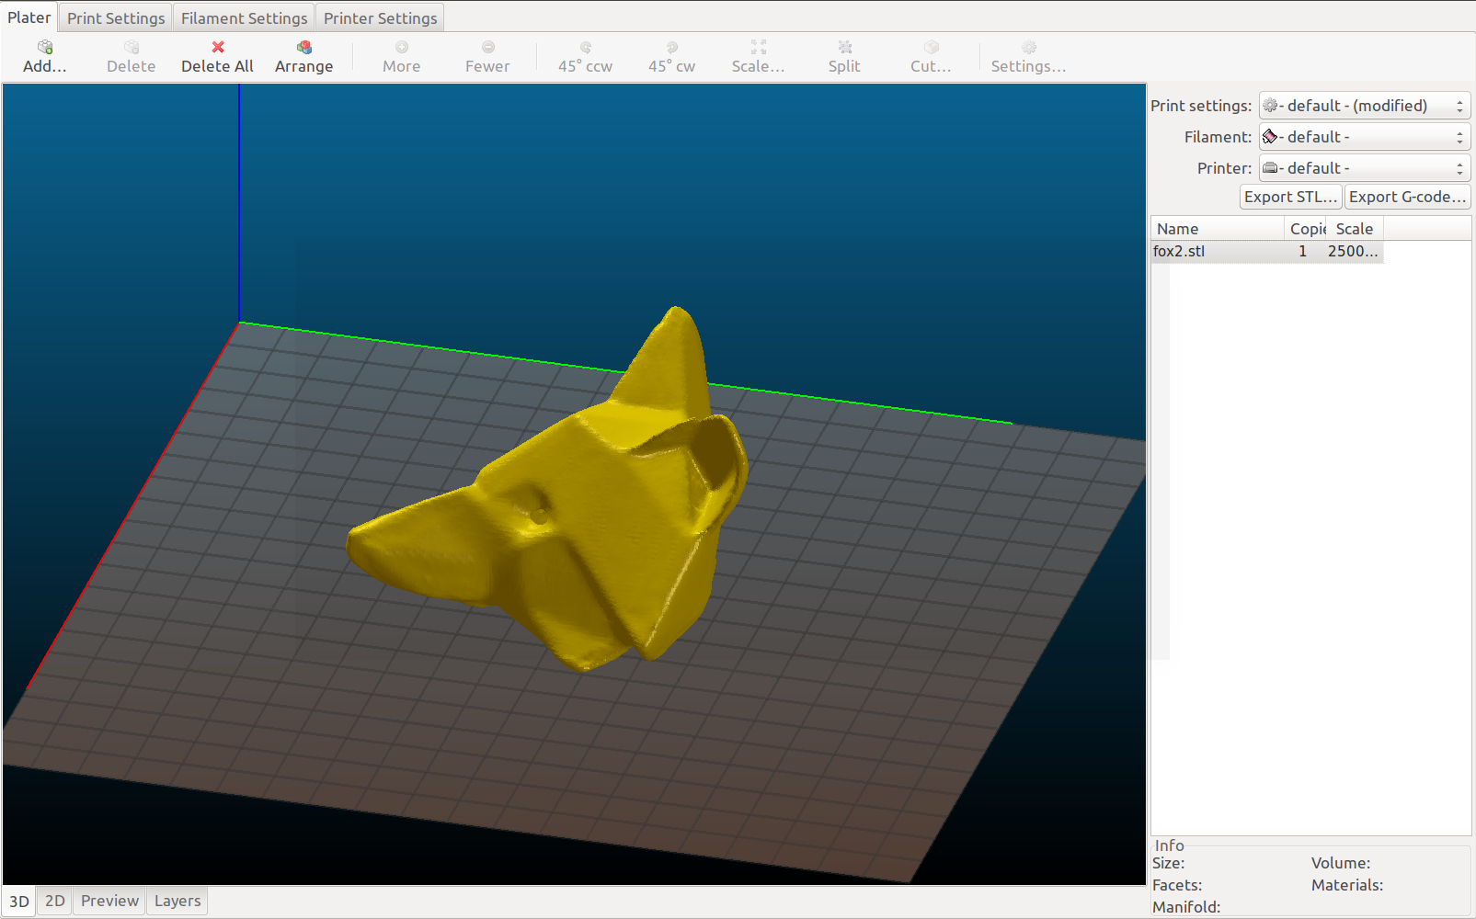
Task: Click the Export STL button
Action: (1290, 197)
